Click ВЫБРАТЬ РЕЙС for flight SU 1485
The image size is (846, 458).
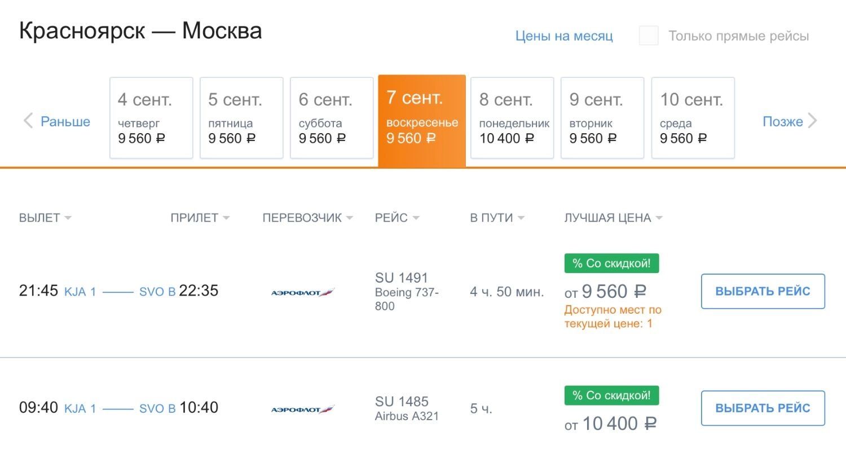pos(763,408)
